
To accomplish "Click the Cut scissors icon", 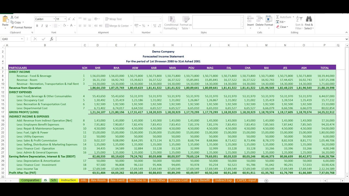I will (x=12, y=17).
